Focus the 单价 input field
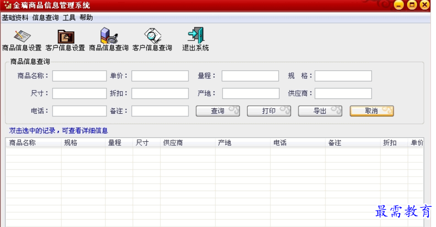Image resolution: width=436 pixels, height=227 pixels. coord(160,76)
